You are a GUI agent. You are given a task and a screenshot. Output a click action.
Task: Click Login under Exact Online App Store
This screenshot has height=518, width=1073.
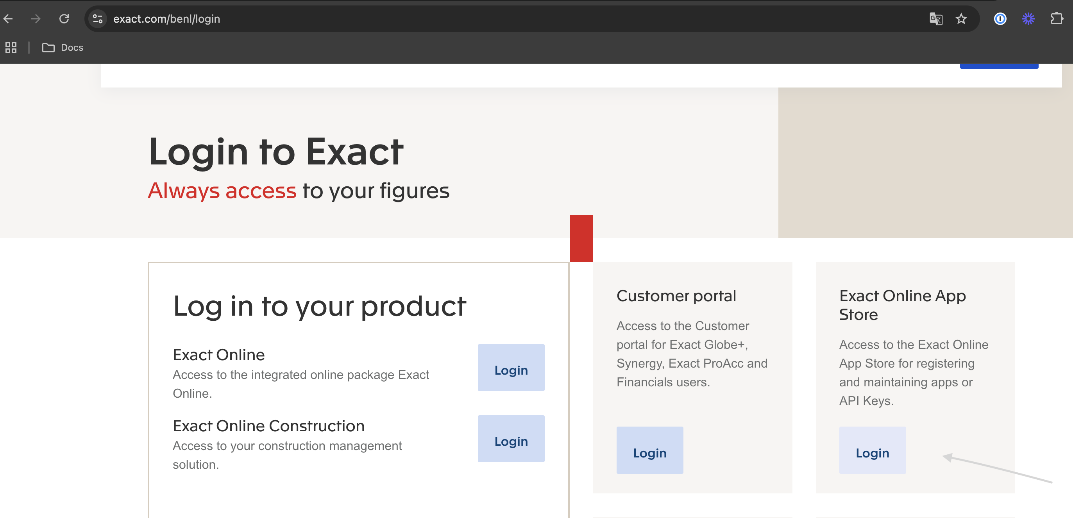point(872,450)
